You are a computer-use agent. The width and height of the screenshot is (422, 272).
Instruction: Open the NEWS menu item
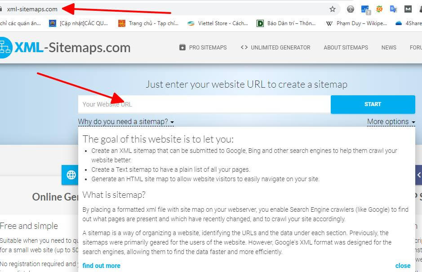click(x=389, y=47)
